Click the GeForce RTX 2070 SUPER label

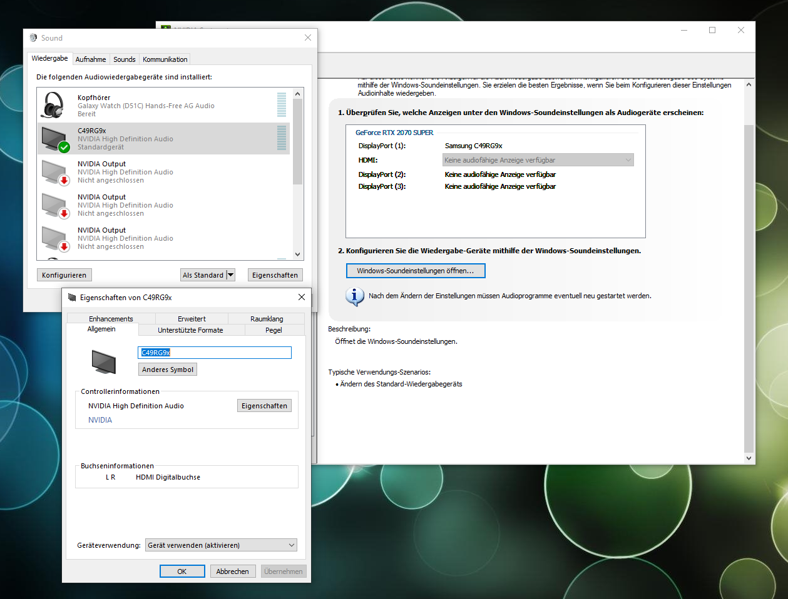(394, 133)
